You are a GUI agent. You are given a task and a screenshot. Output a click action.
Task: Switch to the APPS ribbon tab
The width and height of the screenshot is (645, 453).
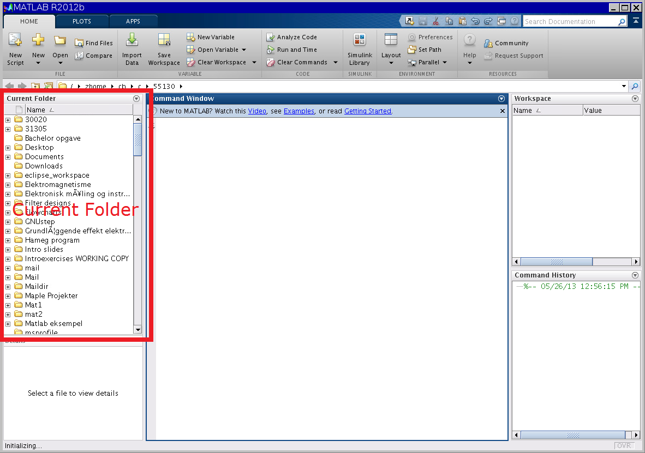point(133,21)
